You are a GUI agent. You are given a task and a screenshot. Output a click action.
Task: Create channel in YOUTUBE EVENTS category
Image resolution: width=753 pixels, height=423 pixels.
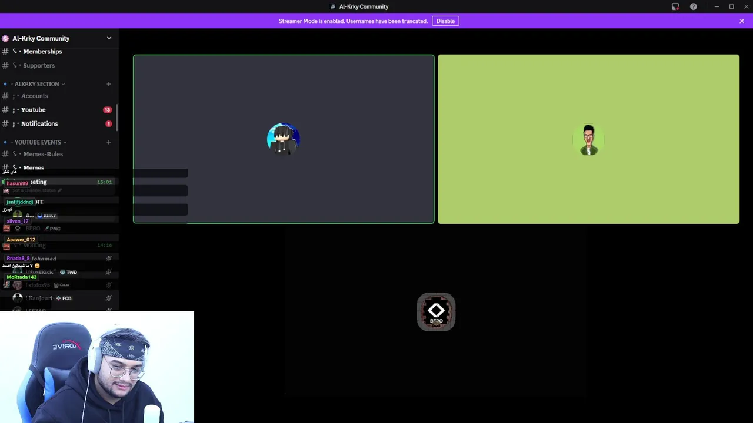tap(108, 142)
